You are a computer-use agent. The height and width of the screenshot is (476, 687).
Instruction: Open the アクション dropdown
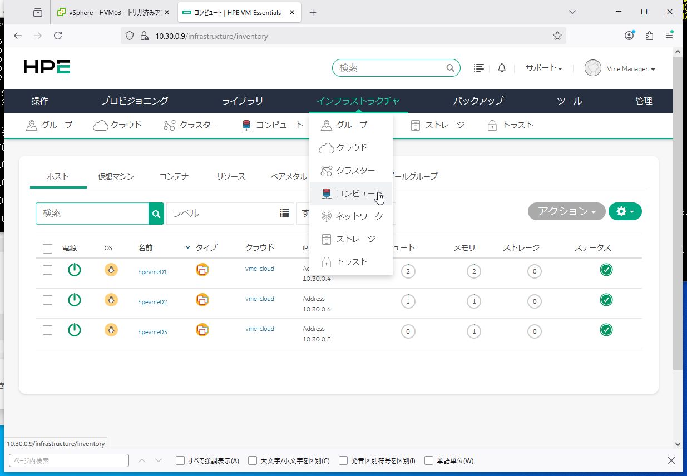(566, 211)
